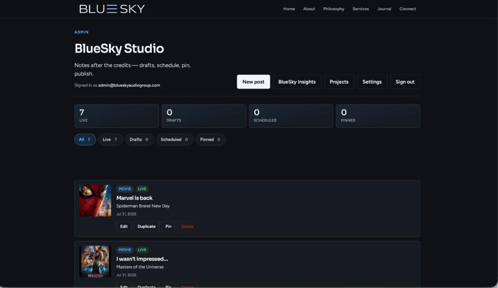Select the 0 Pinned stat card

(x=378, y=116)
